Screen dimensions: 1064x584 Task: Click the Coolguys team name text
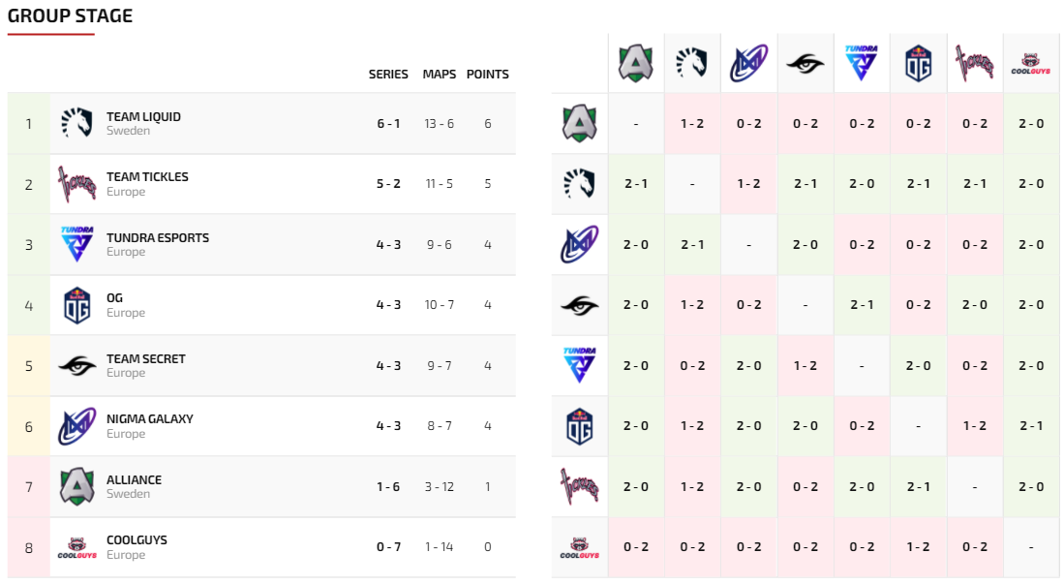point(137,540)
